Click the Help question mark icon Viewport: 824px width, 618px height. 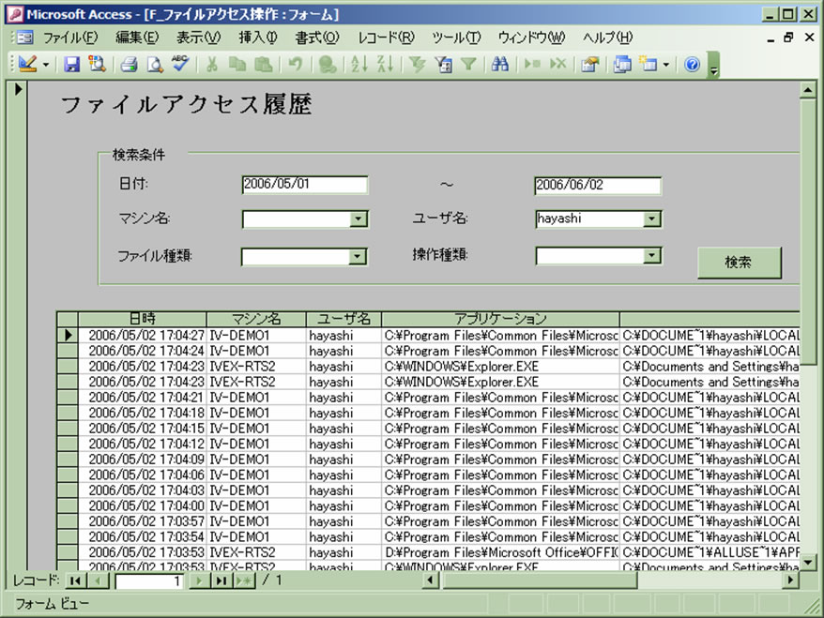[x=693, y=65]
